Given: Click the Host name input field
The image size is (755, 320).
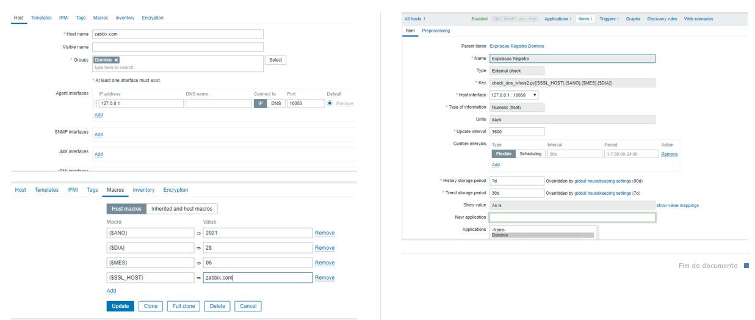Looking at the screenshot, I should click(x=178, y=34).
